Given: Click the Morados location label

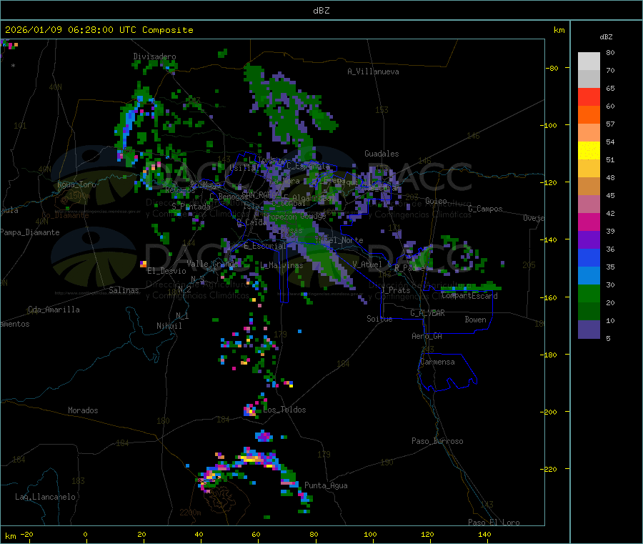Looking at the screenshot, I should [x=83, y=410].
